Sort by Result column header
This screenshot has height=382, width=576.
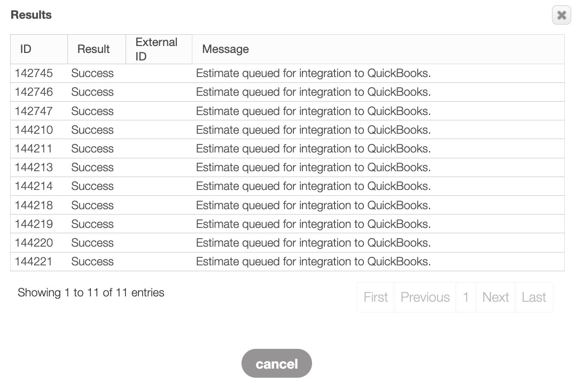pyautogui.click(x=94, y=49)
